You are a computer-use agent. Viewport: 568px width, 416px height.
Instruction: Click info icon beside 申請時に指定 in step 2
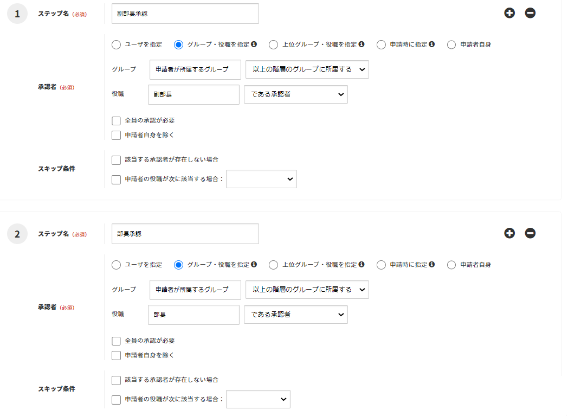click(x=432, y=265)
